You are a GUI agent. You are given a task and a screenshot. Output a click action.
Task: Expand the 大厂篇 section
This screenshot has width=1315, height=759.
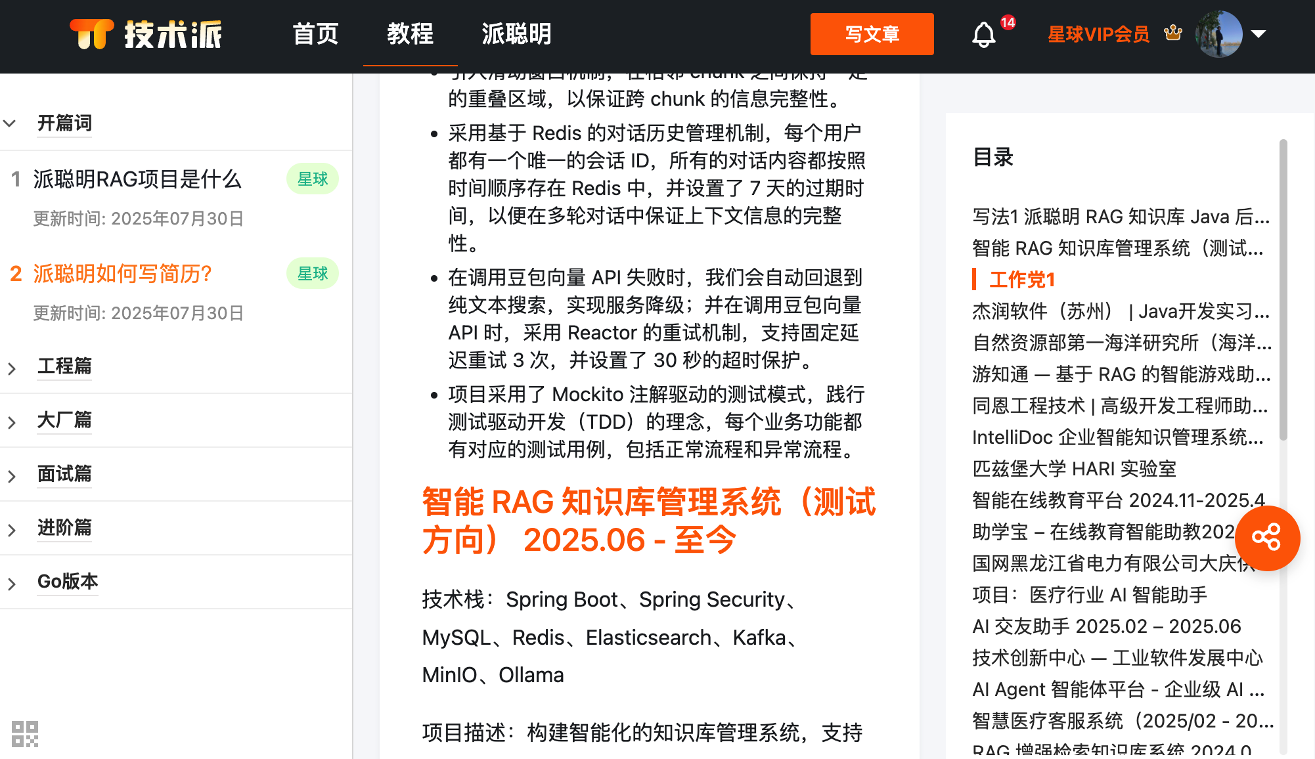coord(11,422)
